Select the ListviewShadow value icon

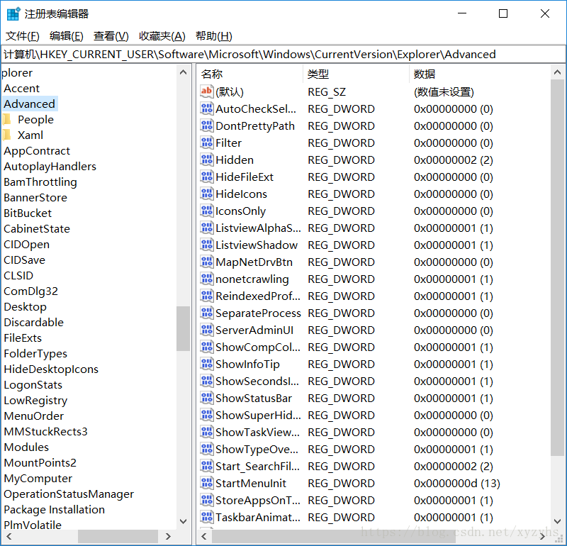pos(206,245)
